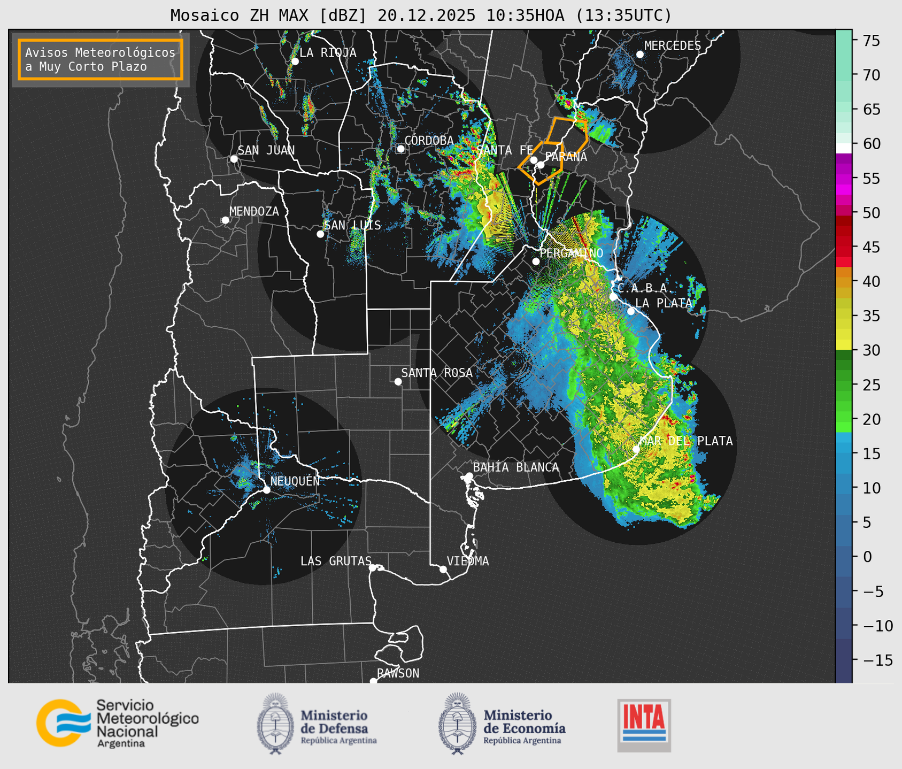Click the LA RIOJA city label
This screenshot has width=902, height=769.
(x=328, y=52)
